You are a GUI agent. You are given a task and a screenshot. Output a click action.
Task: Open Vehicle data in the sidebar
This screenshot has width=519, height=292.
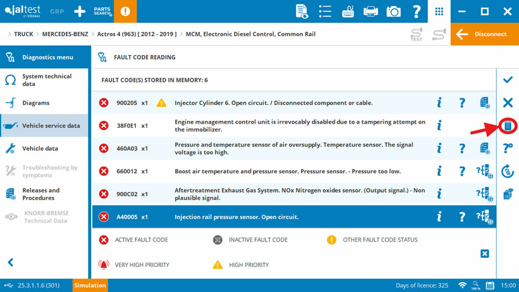pos(44,148)
